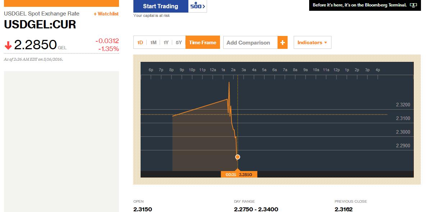
Task: Click the Start Trading button
Action: [161, 6]
